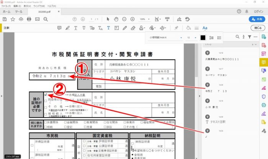The image size is (268, 159).
Task: Open help question mark icon
Action: pos(239,11)
